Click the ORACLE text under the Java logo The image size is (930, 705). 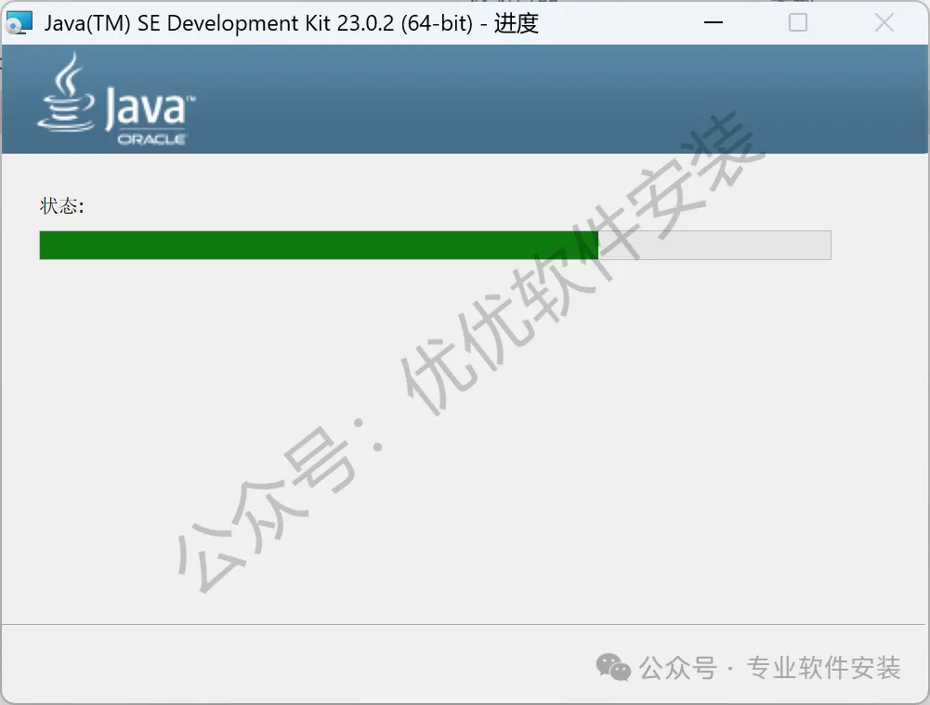click(151, 139)
